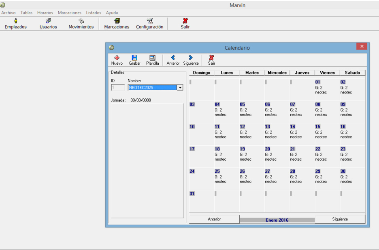Click the Marvin application icon in title bar
The height and width of the screenshot is (250, 379).
coord(3,5)
